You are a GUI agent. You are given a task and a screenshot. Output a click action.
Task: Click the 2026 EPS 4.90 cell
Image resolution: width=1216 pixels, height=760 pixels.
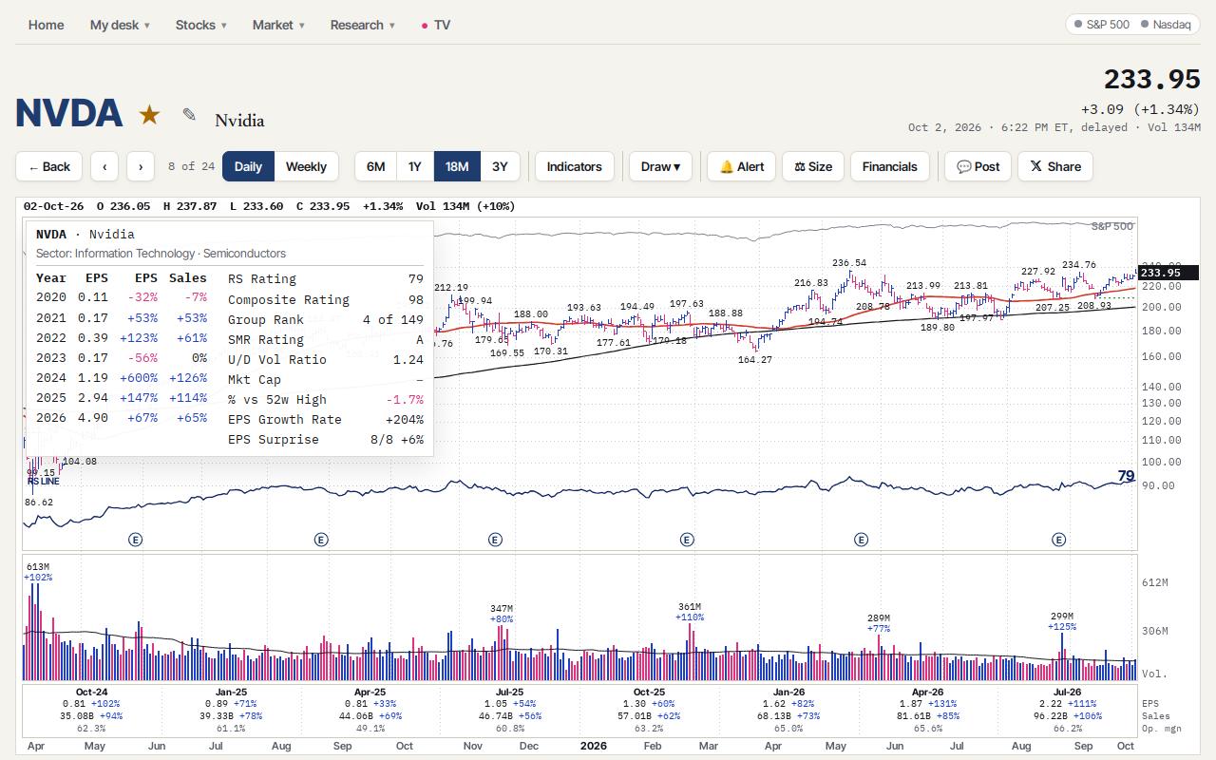point(93,418)
